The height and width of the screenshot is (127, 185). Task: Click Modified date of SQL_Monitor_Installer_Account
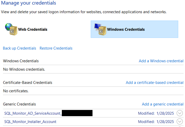tap(156, 122)
